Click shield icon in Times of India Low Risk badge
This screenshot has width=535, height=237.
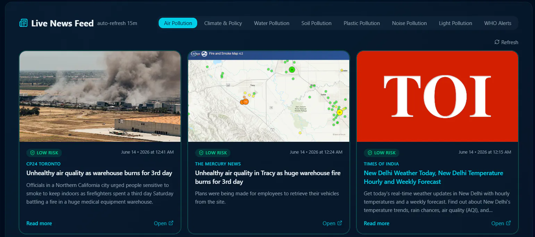[370, 153]
